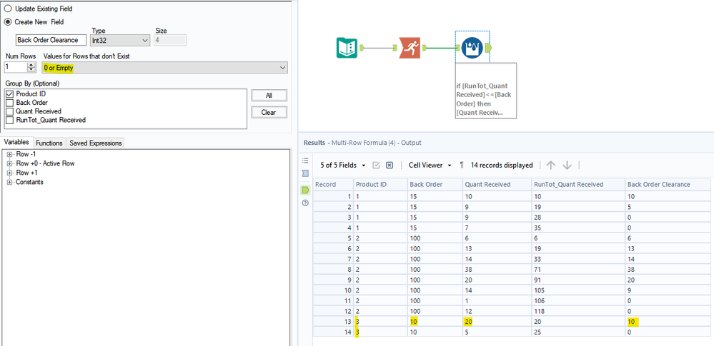Click the Num Rows value field
Viewport: 714px width, 346px height.
click(x=16, y=67)
